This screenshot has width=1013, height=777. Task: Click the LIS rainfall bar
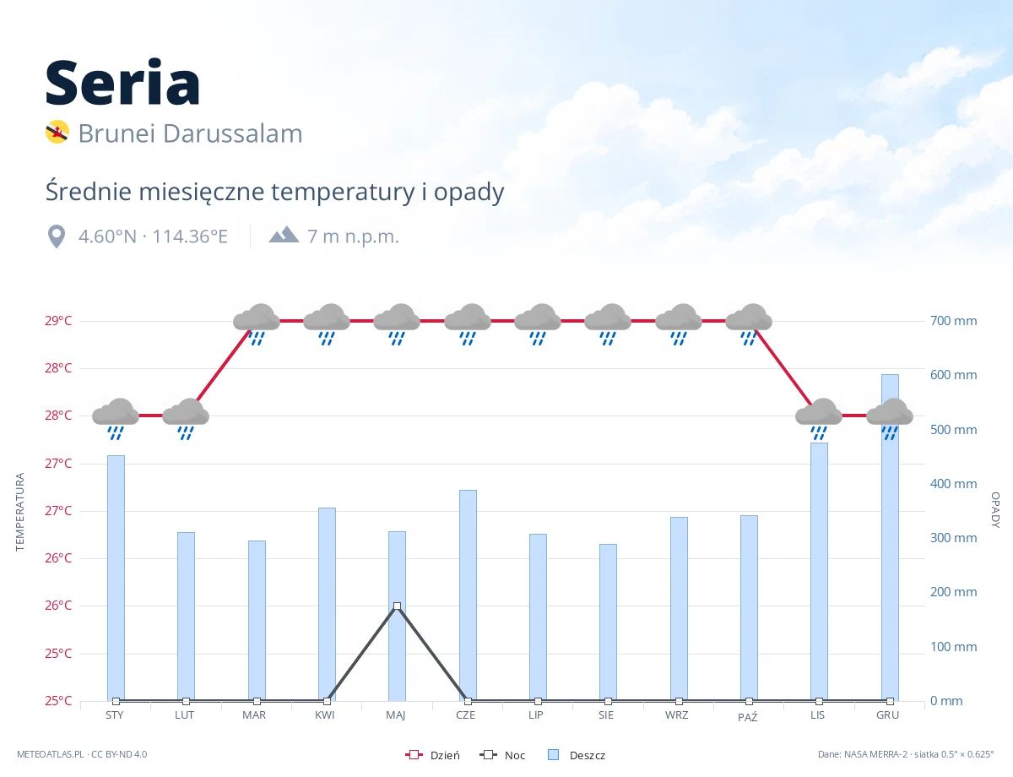point(819,572)
